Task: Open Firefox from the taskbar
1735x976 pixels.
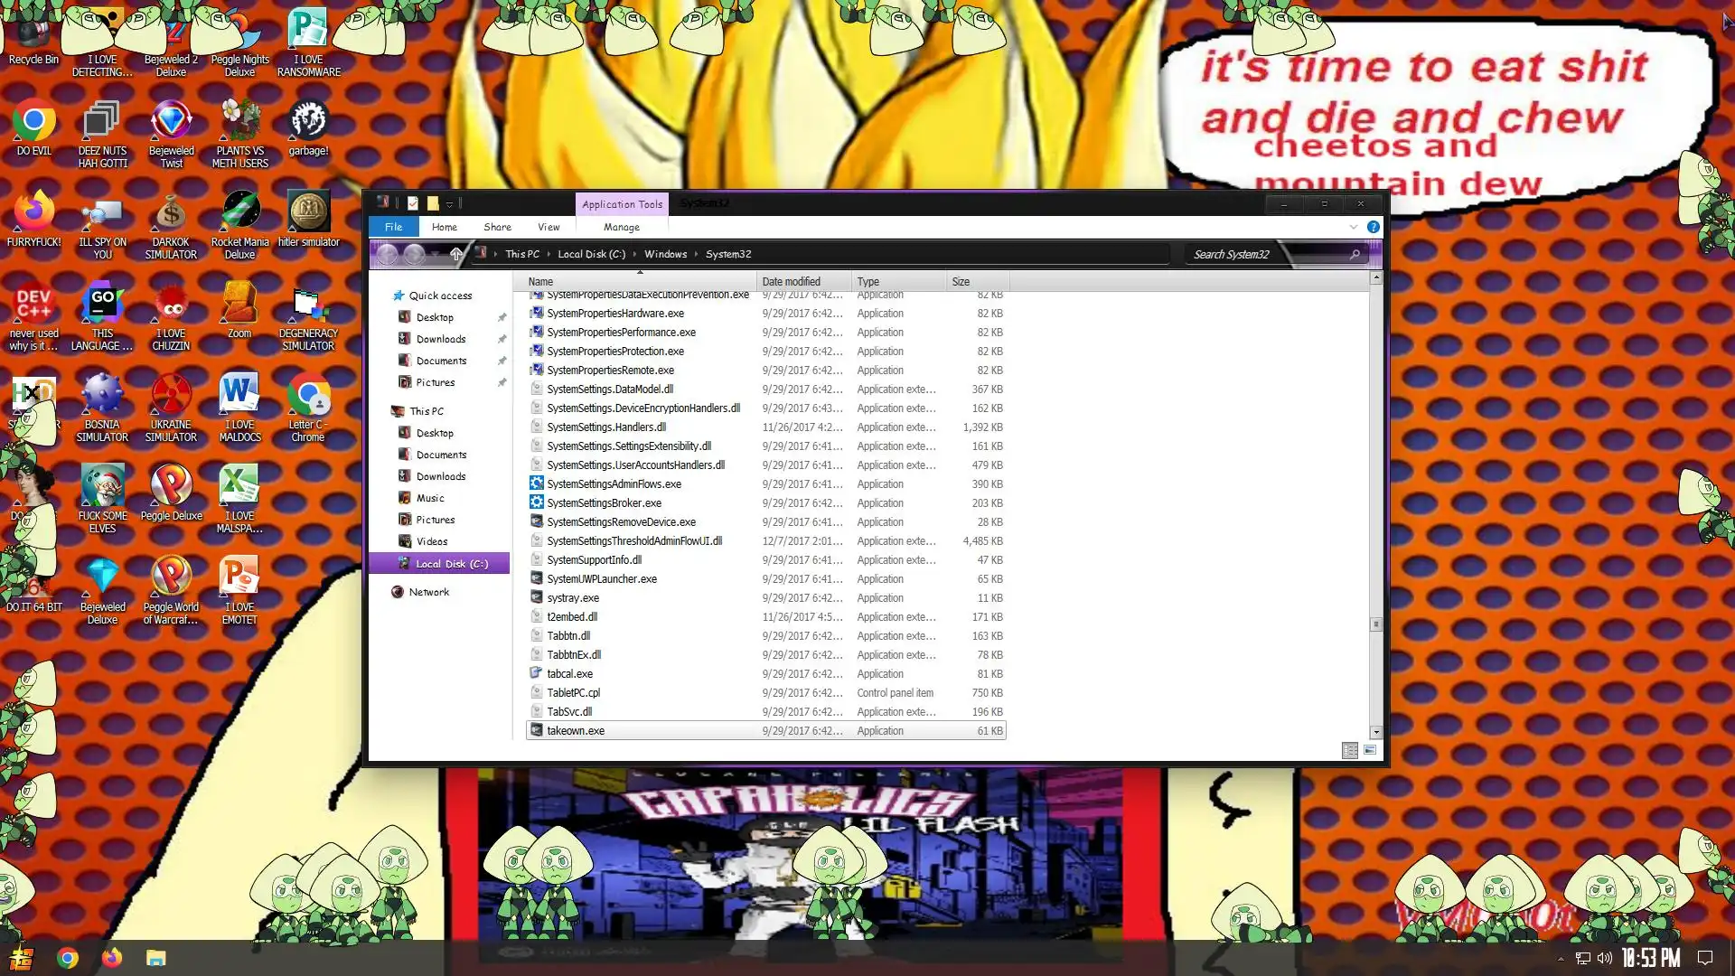Action: pyautogui.click(x=112, y=958)
